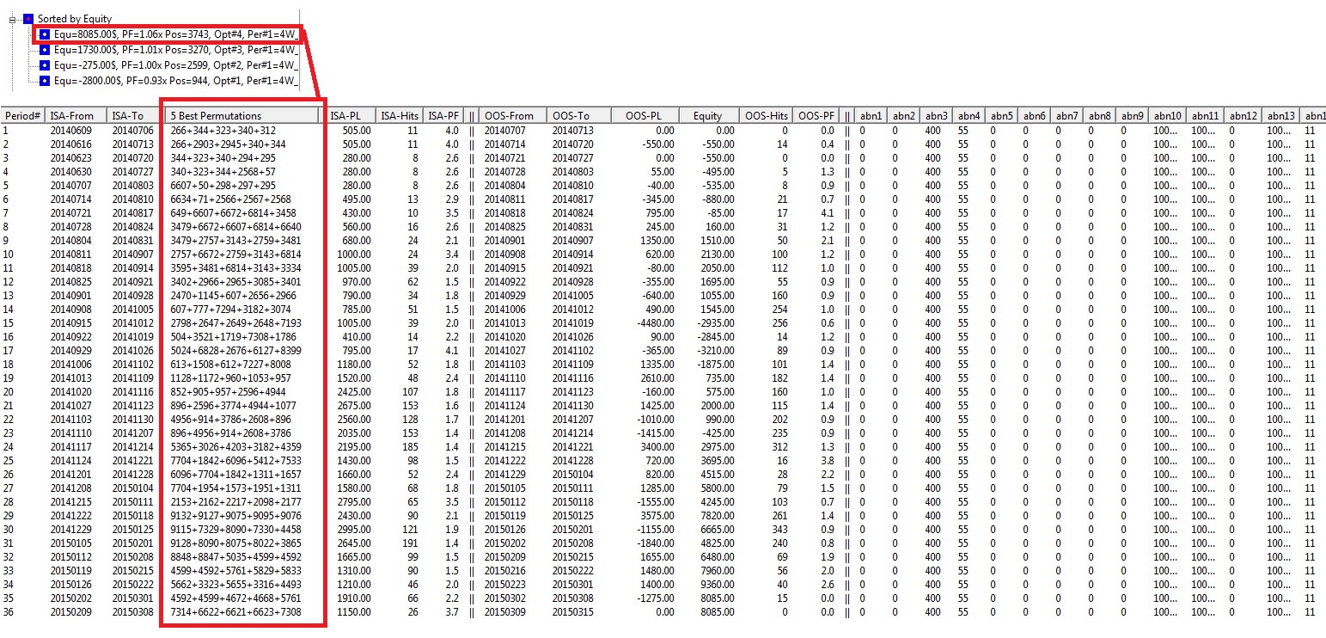Click the abn13 column header
This screenshot has height=638, width=1326.
point(1280,115)
